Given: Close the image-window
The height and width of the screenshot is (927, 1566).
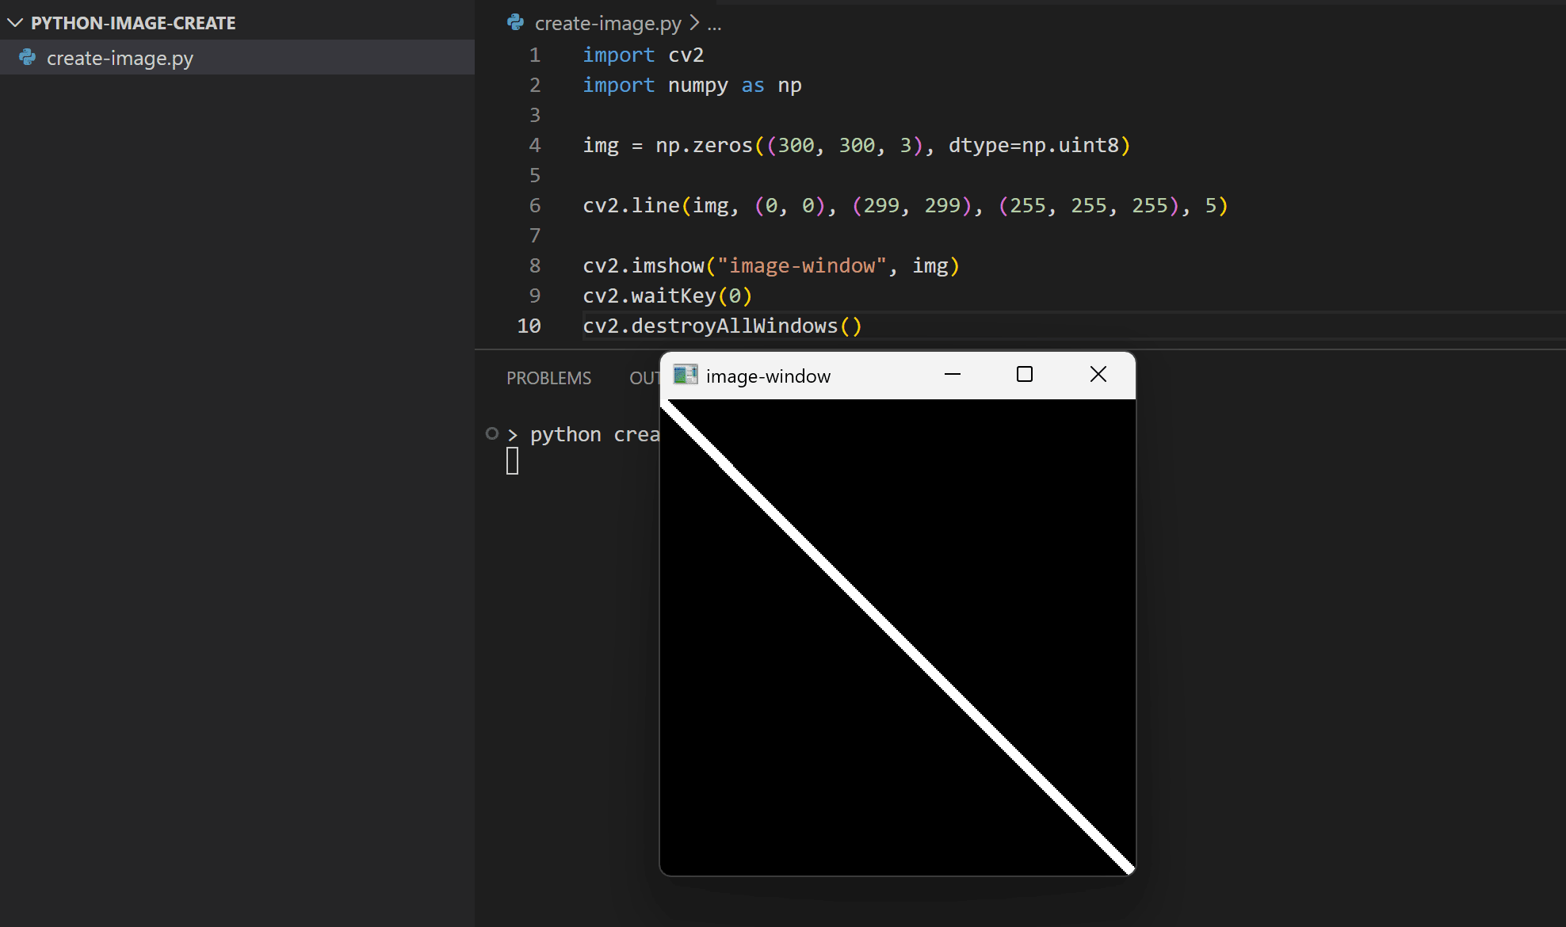Looking at the screenshot, I should 1098,374.
